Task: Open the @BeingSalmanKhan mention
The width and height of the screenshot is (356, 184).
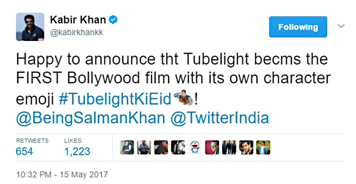Action: [x=90, y=118]
